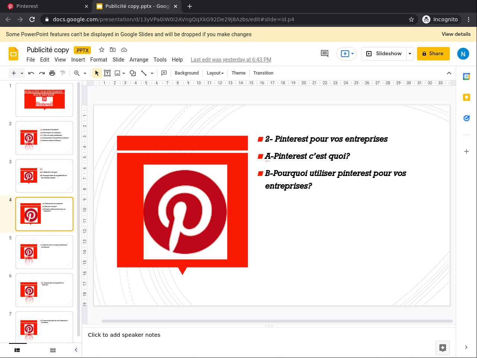
Task: Click the redo arrow in toolbar
Action: pyautogui.click(x=42, y=73)
